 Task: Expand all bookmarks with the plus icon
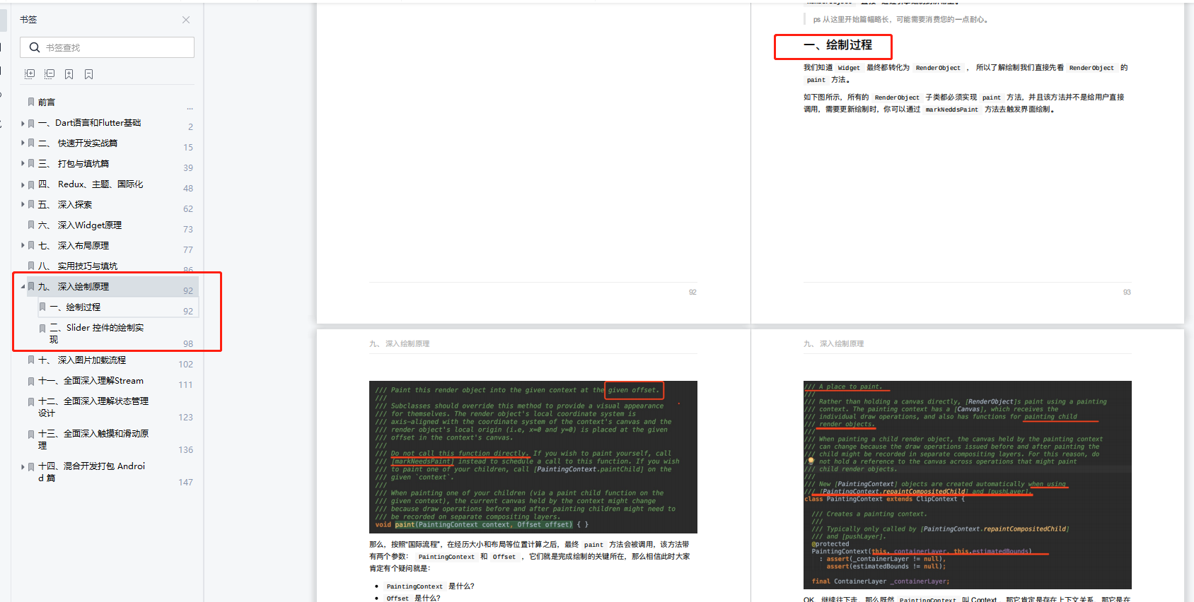[30, 74]
